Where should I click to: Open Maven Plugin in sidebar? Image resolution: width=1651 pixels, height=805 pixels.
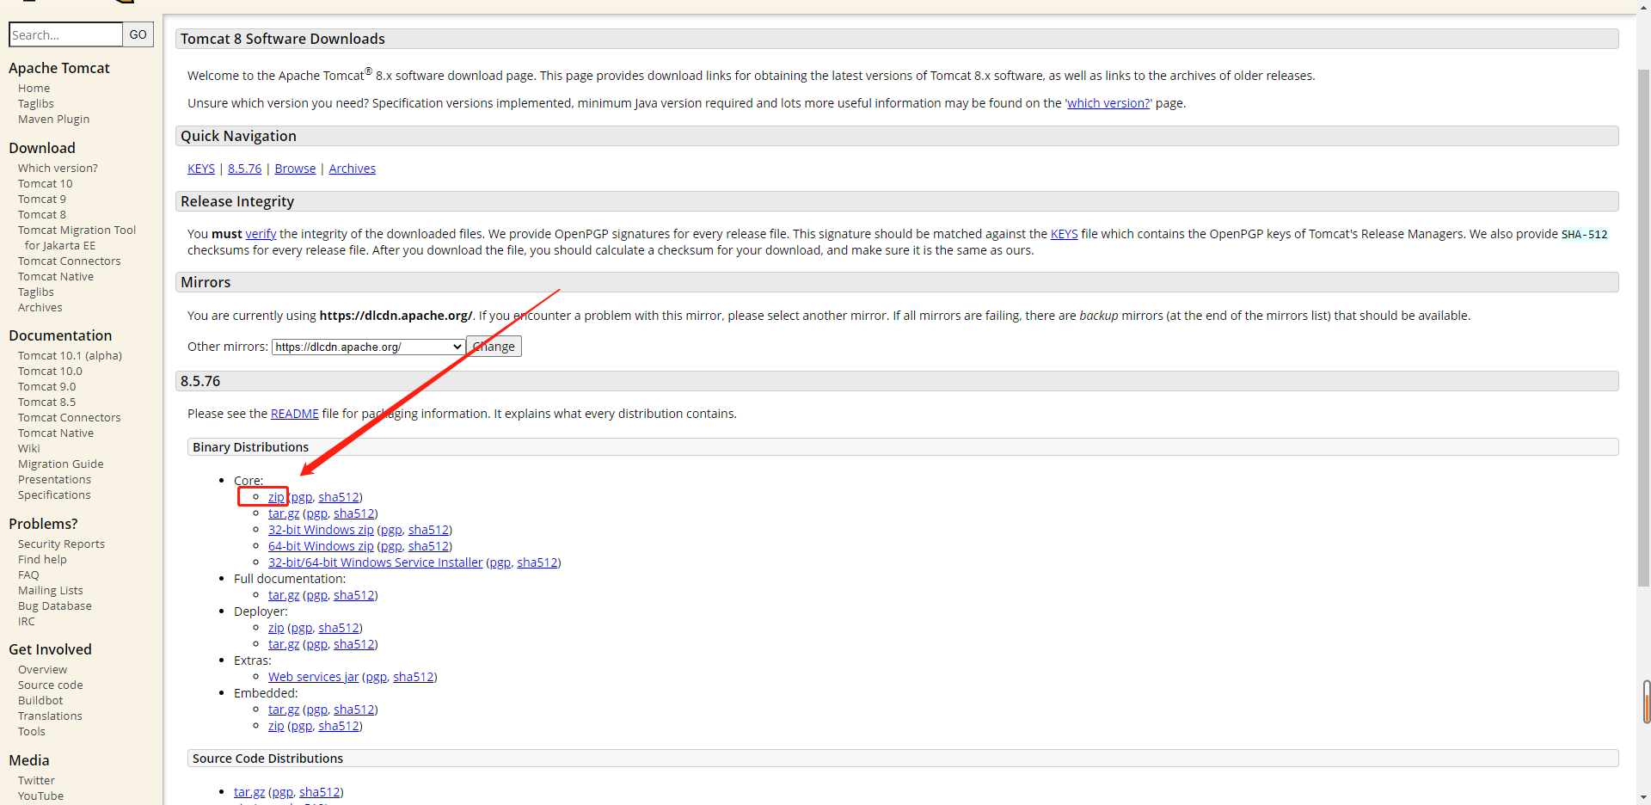coord(53,120)
